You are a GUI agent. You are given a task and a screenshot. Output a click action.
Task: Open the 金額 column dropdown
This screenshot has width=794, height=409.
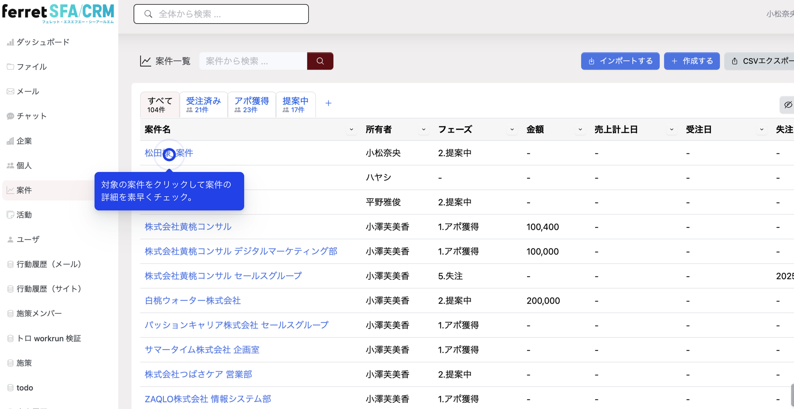click(x=580, y=129)
